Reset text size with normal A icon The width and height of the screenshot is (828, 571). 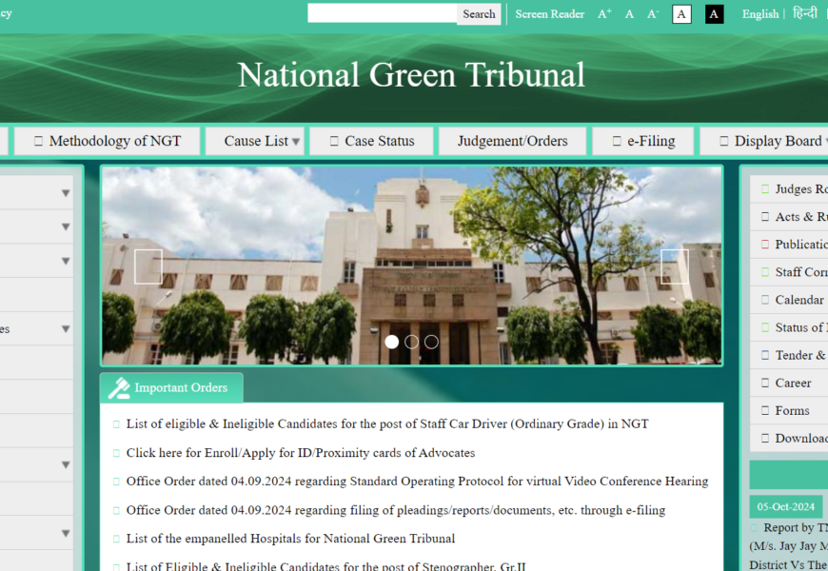(629, 14)
